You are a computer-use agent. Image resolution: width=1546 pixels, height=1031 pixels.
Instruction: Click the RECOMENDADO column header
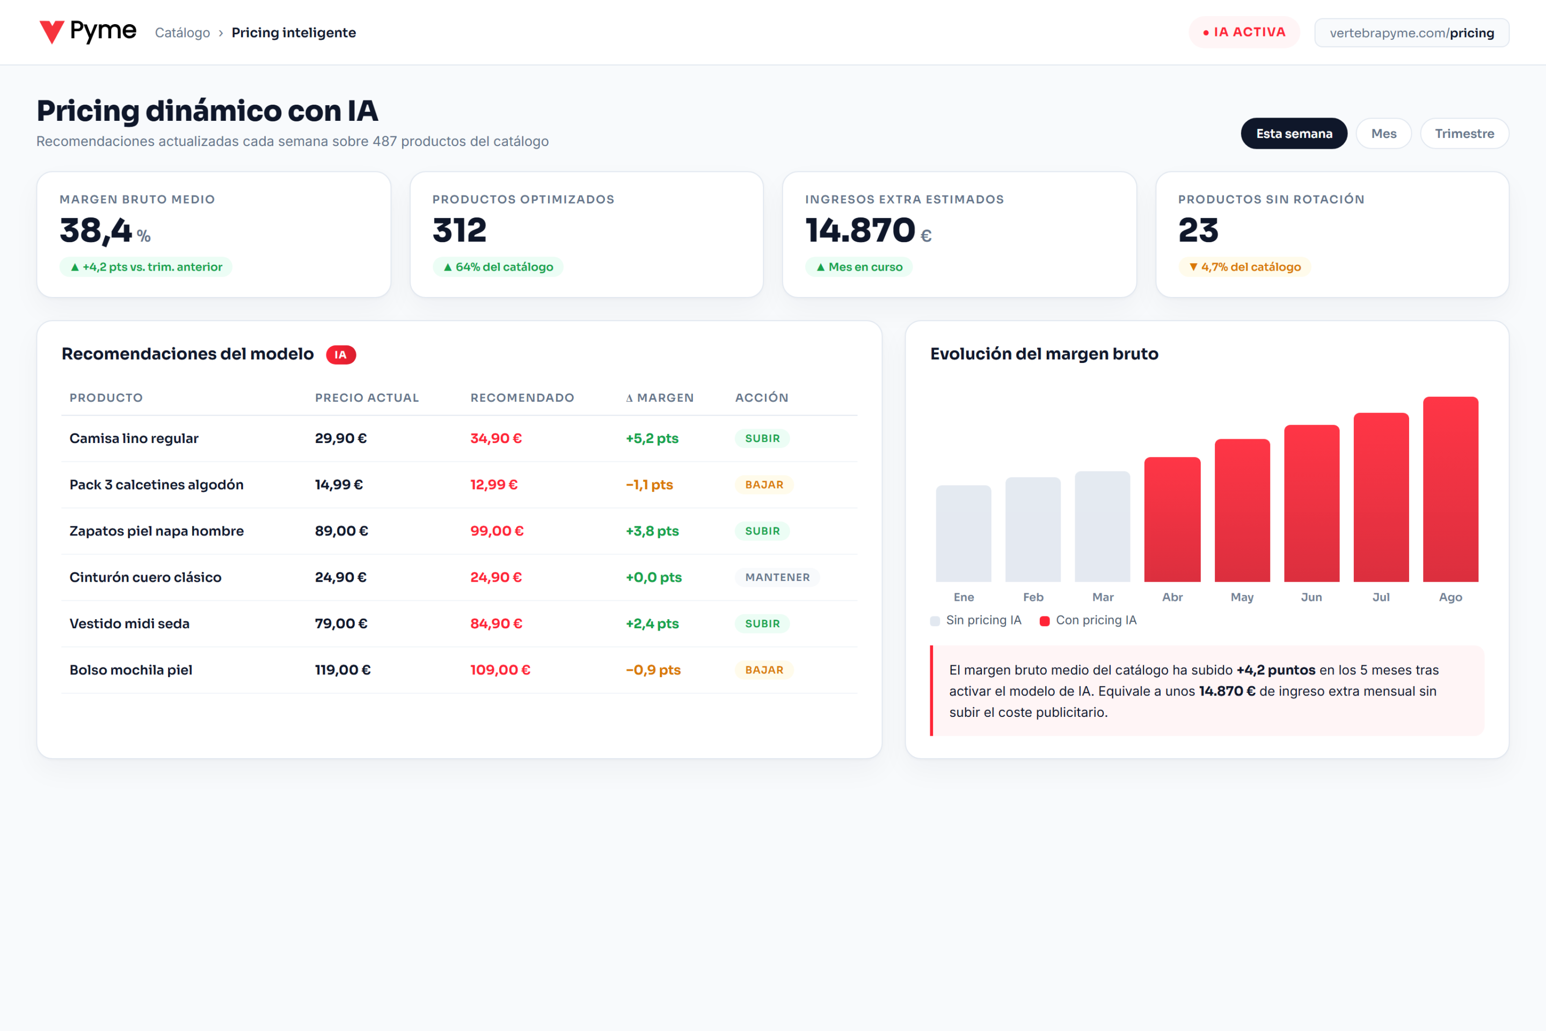coord(522,398)
